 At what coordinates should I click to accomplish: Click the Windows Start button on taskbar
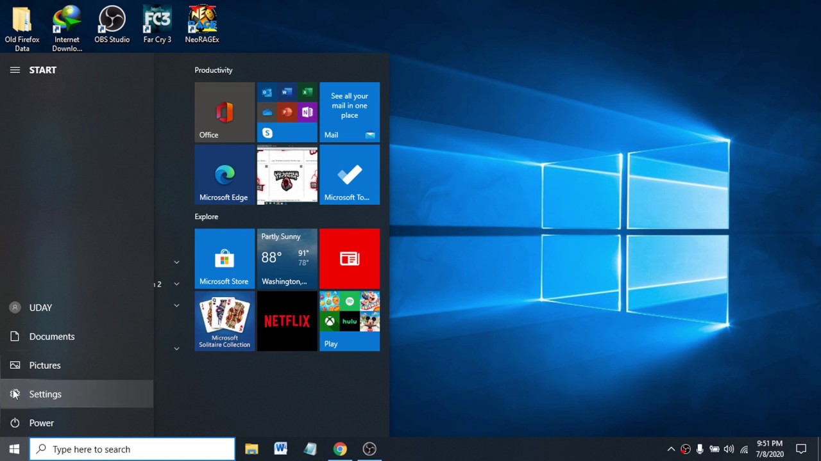pyautogui.click(x=14, y=449)
